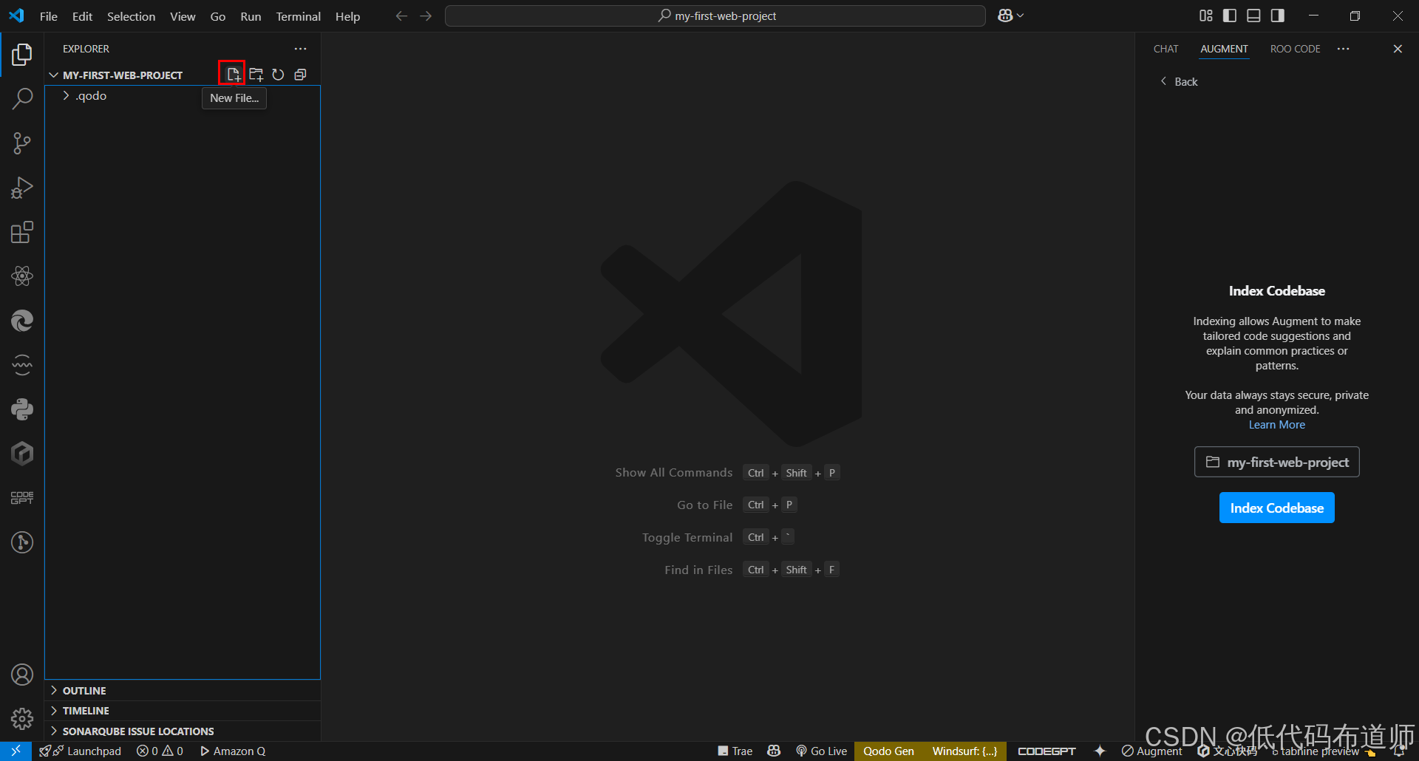The image size is (1419, 761).
Task: Open the View menu
Action: click(x=183, y=16)
